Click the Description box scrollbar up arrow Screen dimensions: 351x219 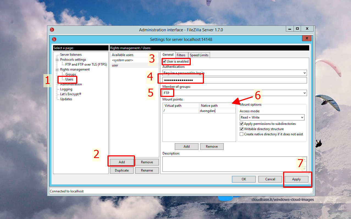[304, 159]
